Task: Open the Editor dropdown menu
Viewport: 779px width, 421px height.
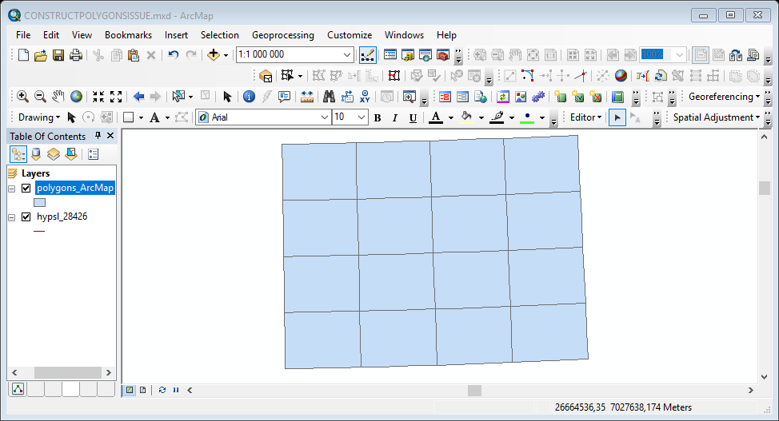Action: [x=585, y=117]
